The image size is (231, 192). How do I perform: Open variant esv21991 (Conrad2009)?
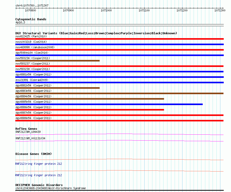(32, 80)
